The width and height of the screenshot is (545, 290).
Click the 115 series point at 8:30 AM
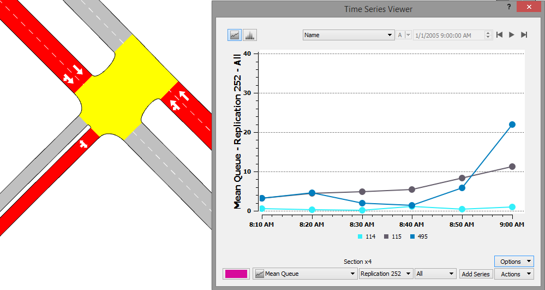point(362,192)
